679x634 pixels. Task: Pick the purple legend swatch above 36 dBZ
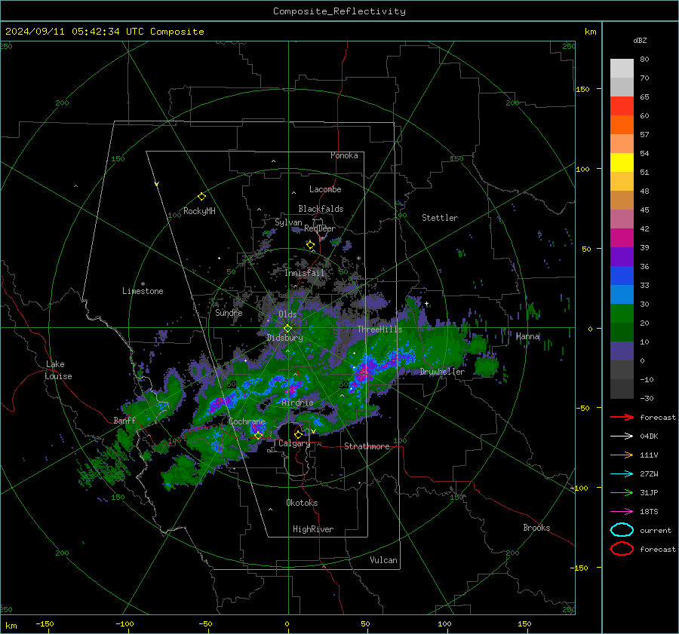pyautogui.click(x=622, y=256)
